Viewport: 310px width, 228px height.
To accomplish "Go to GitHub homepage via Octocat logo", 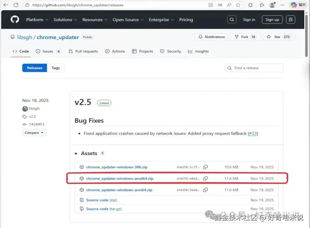I will point(15,20).
